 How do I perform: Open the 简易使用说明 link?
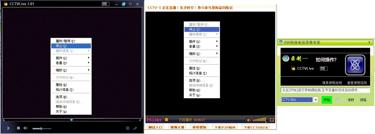pos(332,83)
